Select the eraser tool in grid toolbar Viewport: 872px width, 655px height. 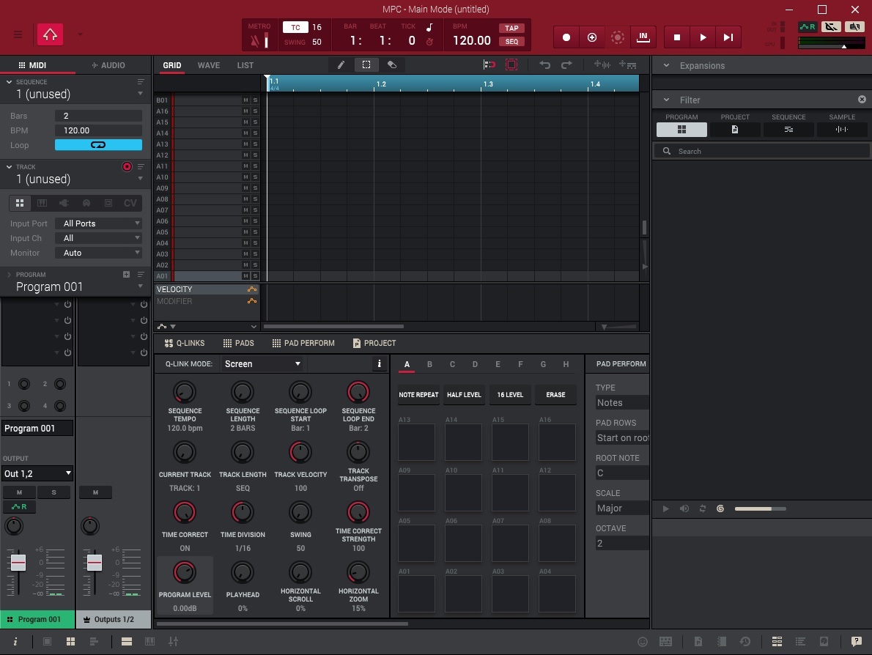pos(392,65)
